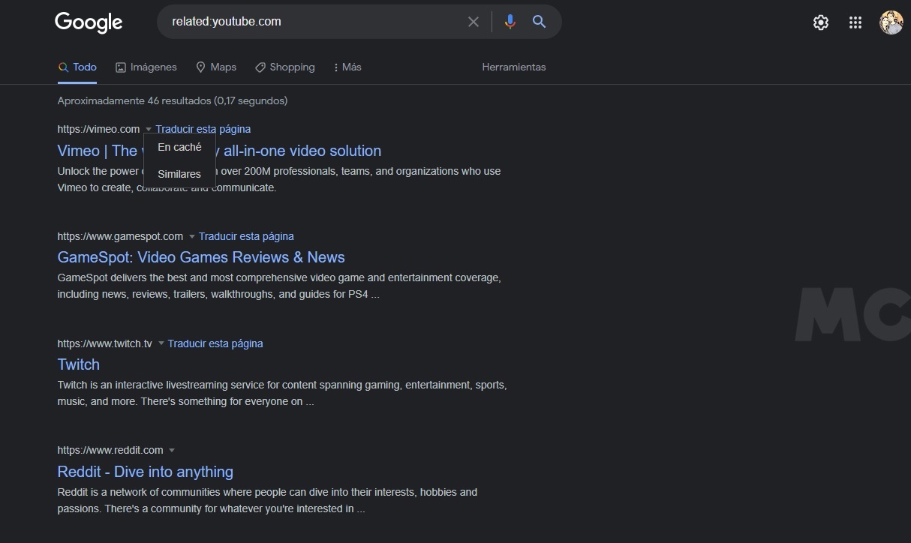The width and height of the screenshot is (911, 543).
Task: Open the GameSpot search result title
Action: (x=201, y=257)
